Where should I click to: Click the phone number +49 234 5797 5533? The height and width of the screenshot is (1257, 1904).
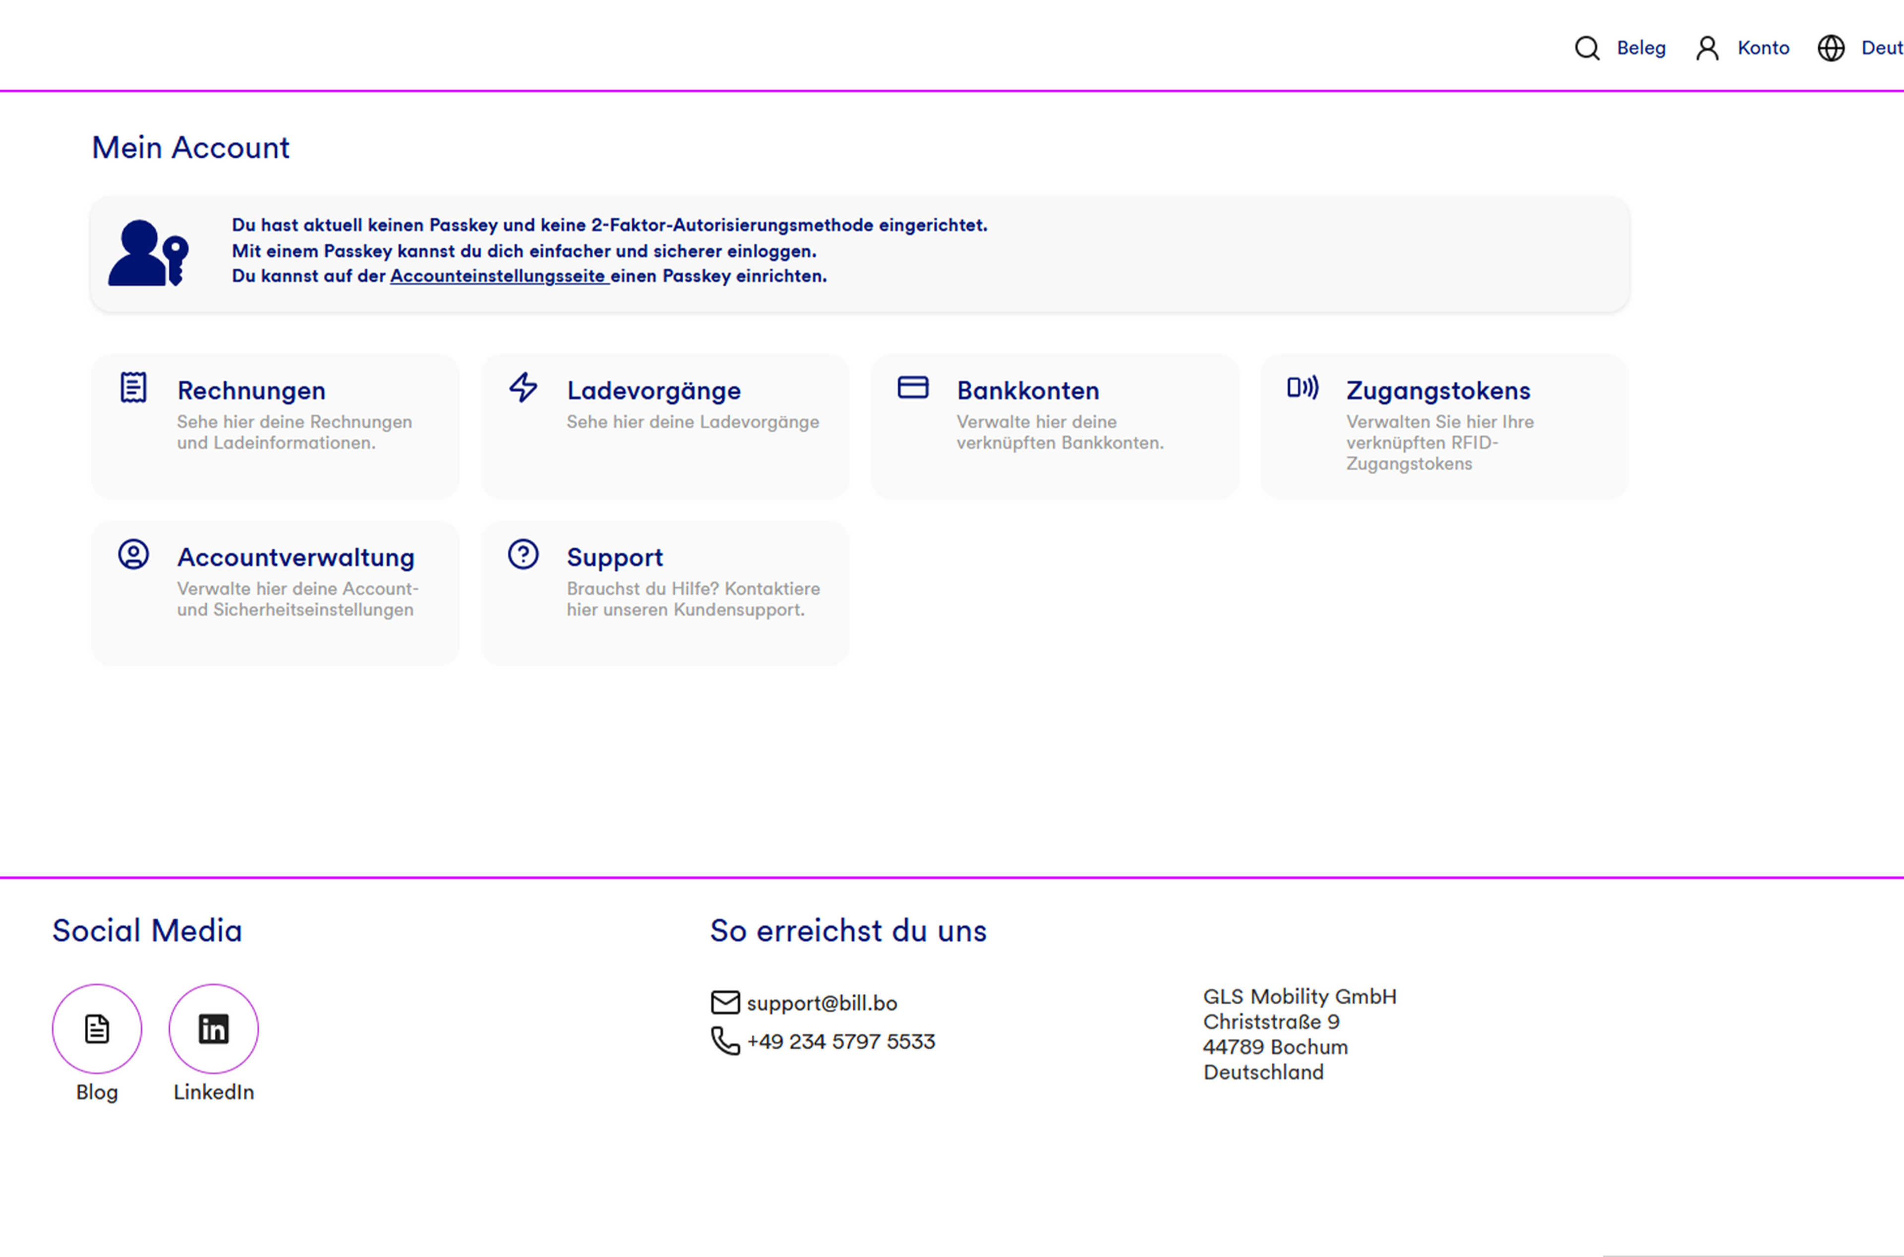[841, 1041]
